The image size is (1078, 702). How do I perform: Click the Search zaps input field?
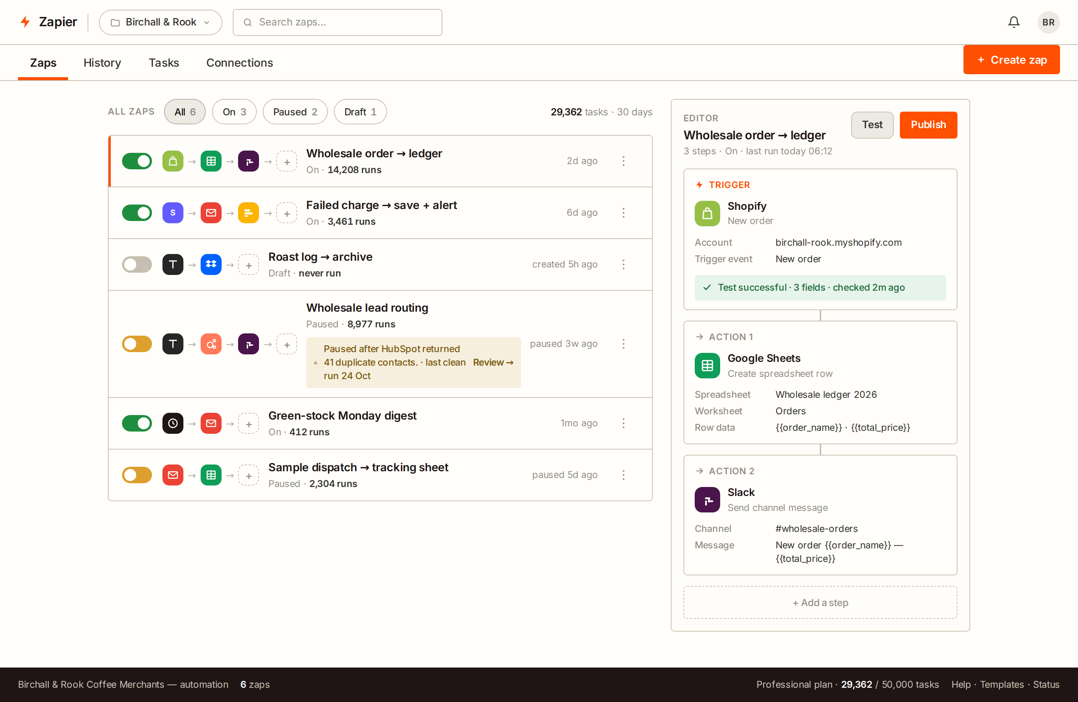pos(338,22)
